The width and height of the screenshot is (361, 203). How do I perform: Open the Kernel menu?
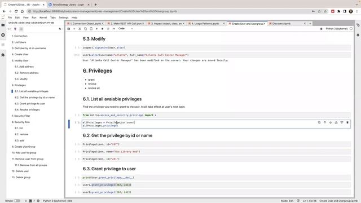43,17
